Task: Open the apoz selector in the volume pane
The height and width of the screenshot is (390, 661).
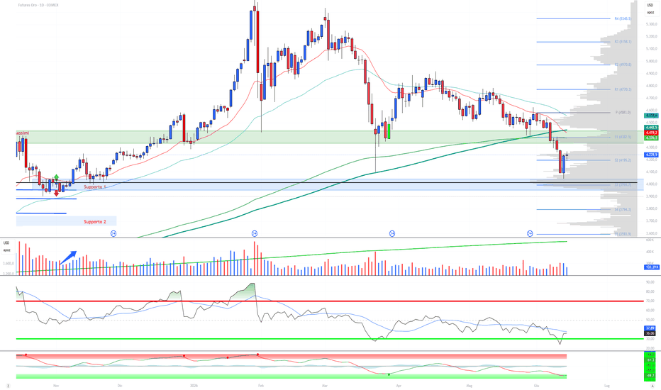Action: (x=6, y=250)
